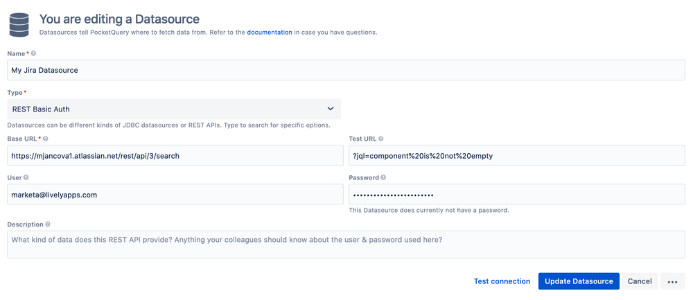Image resolution: width=693 pixels, height=300 pixels.
Task: Open the documentation link
Action: [270, 33]
